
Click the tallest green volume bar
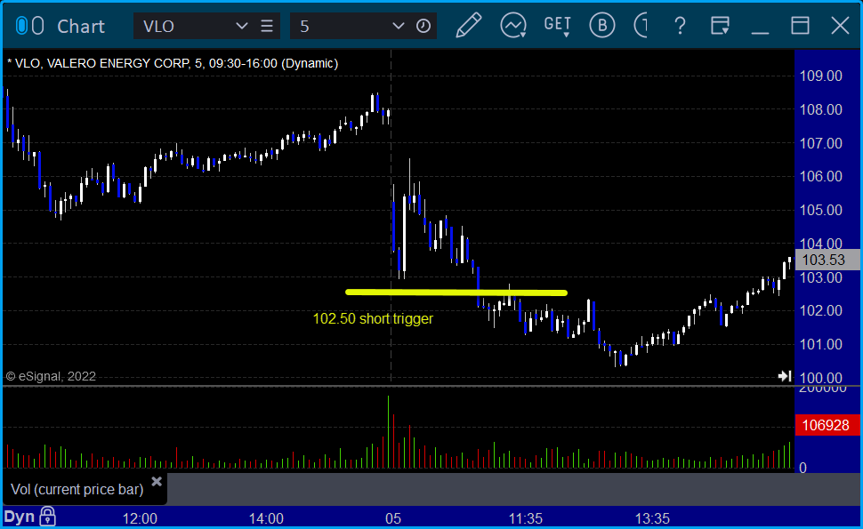389,432
